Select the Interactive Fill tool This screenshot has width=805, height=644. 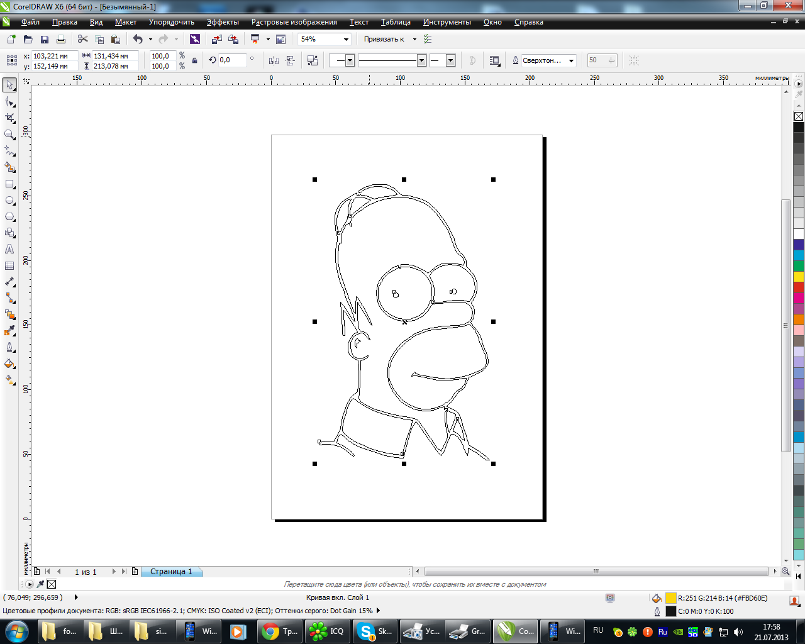point(9,380)
